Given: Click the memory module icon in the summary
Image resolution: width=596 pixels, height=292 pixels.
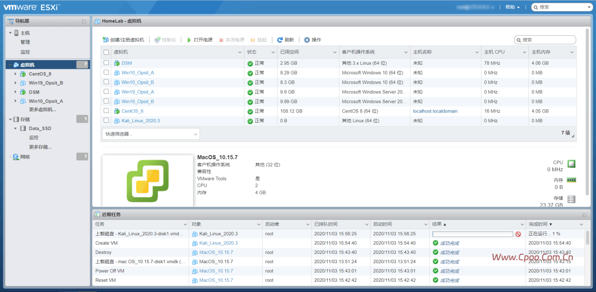Looking at the screenshot, I should tap(571, 180).
